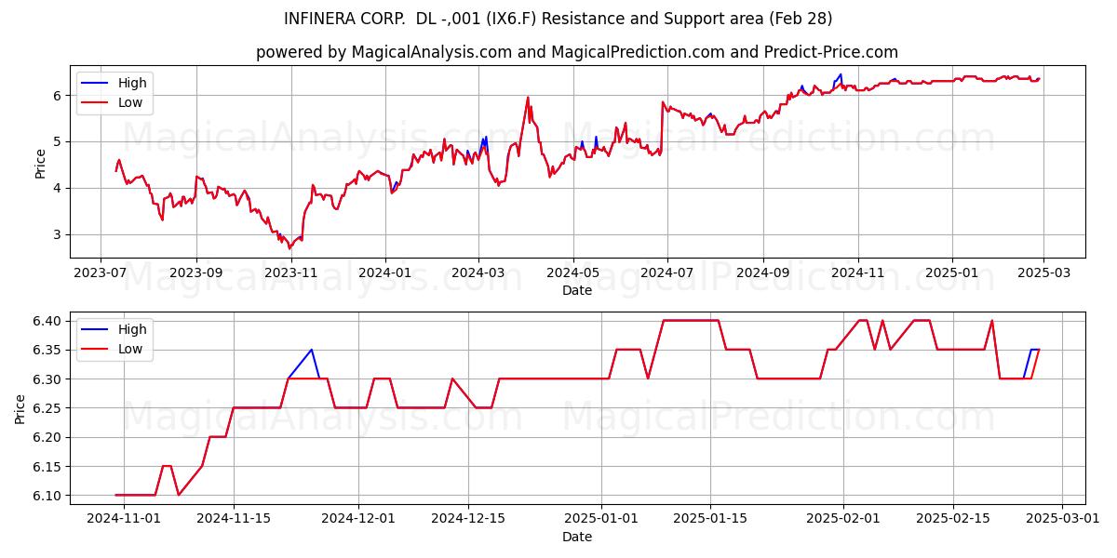Click the 2024-07 date tick label
Viewport: 1117px width, 558px height.
coord(666,273)
